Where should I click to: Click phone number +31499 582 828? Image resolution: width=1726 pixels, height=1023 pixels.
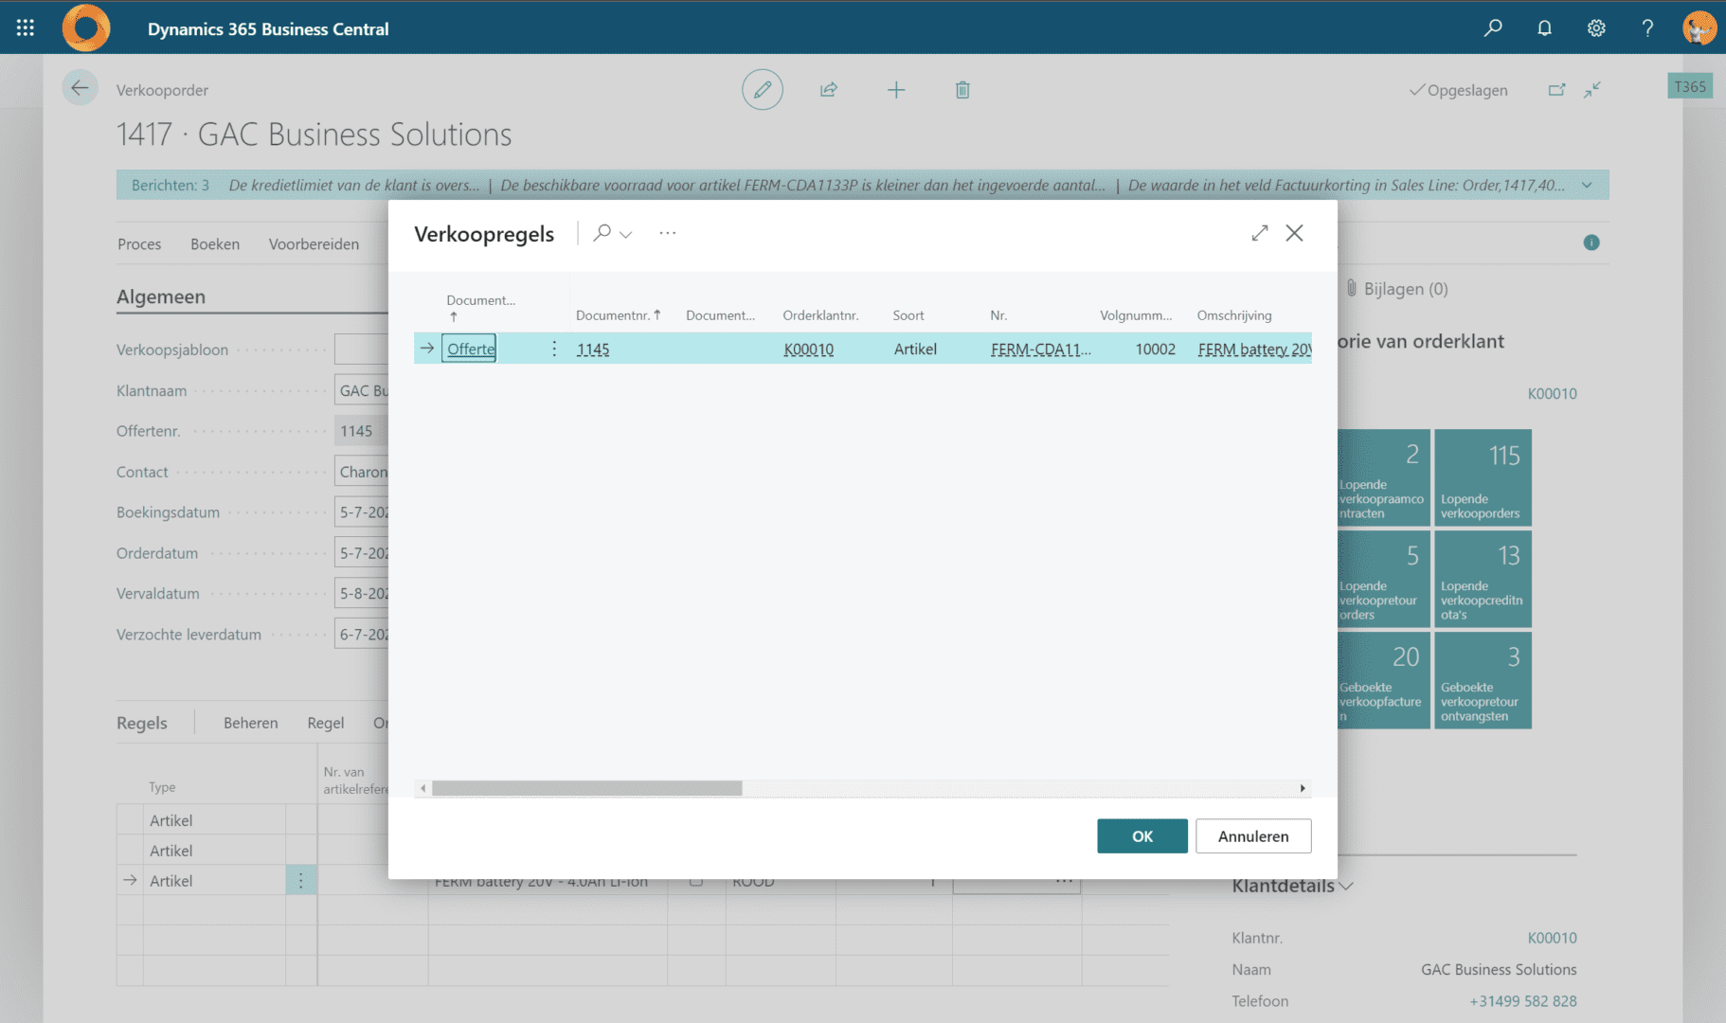click(x=1523, y=1001)
